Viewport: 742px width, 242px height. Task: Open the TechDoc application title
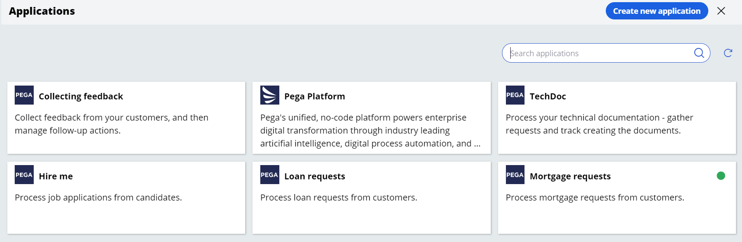tap(548, 96)
